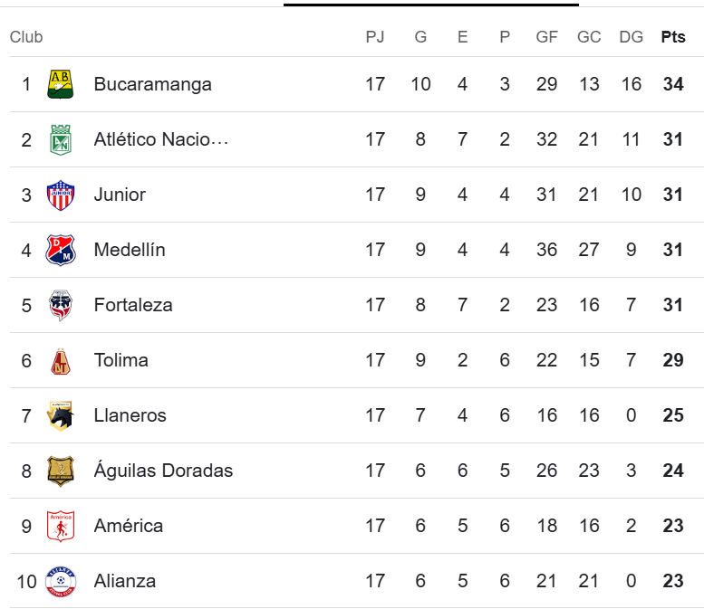
Task: Open the Bucaramanga team name link
Action: click(152, 84)
